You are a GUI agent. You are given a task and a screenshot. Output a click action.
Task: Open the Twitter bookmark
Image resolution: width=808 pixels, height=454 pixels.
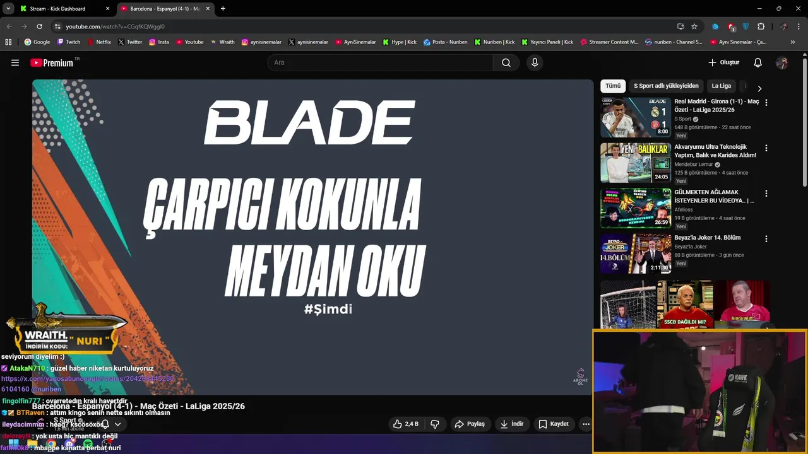point(130,42)
